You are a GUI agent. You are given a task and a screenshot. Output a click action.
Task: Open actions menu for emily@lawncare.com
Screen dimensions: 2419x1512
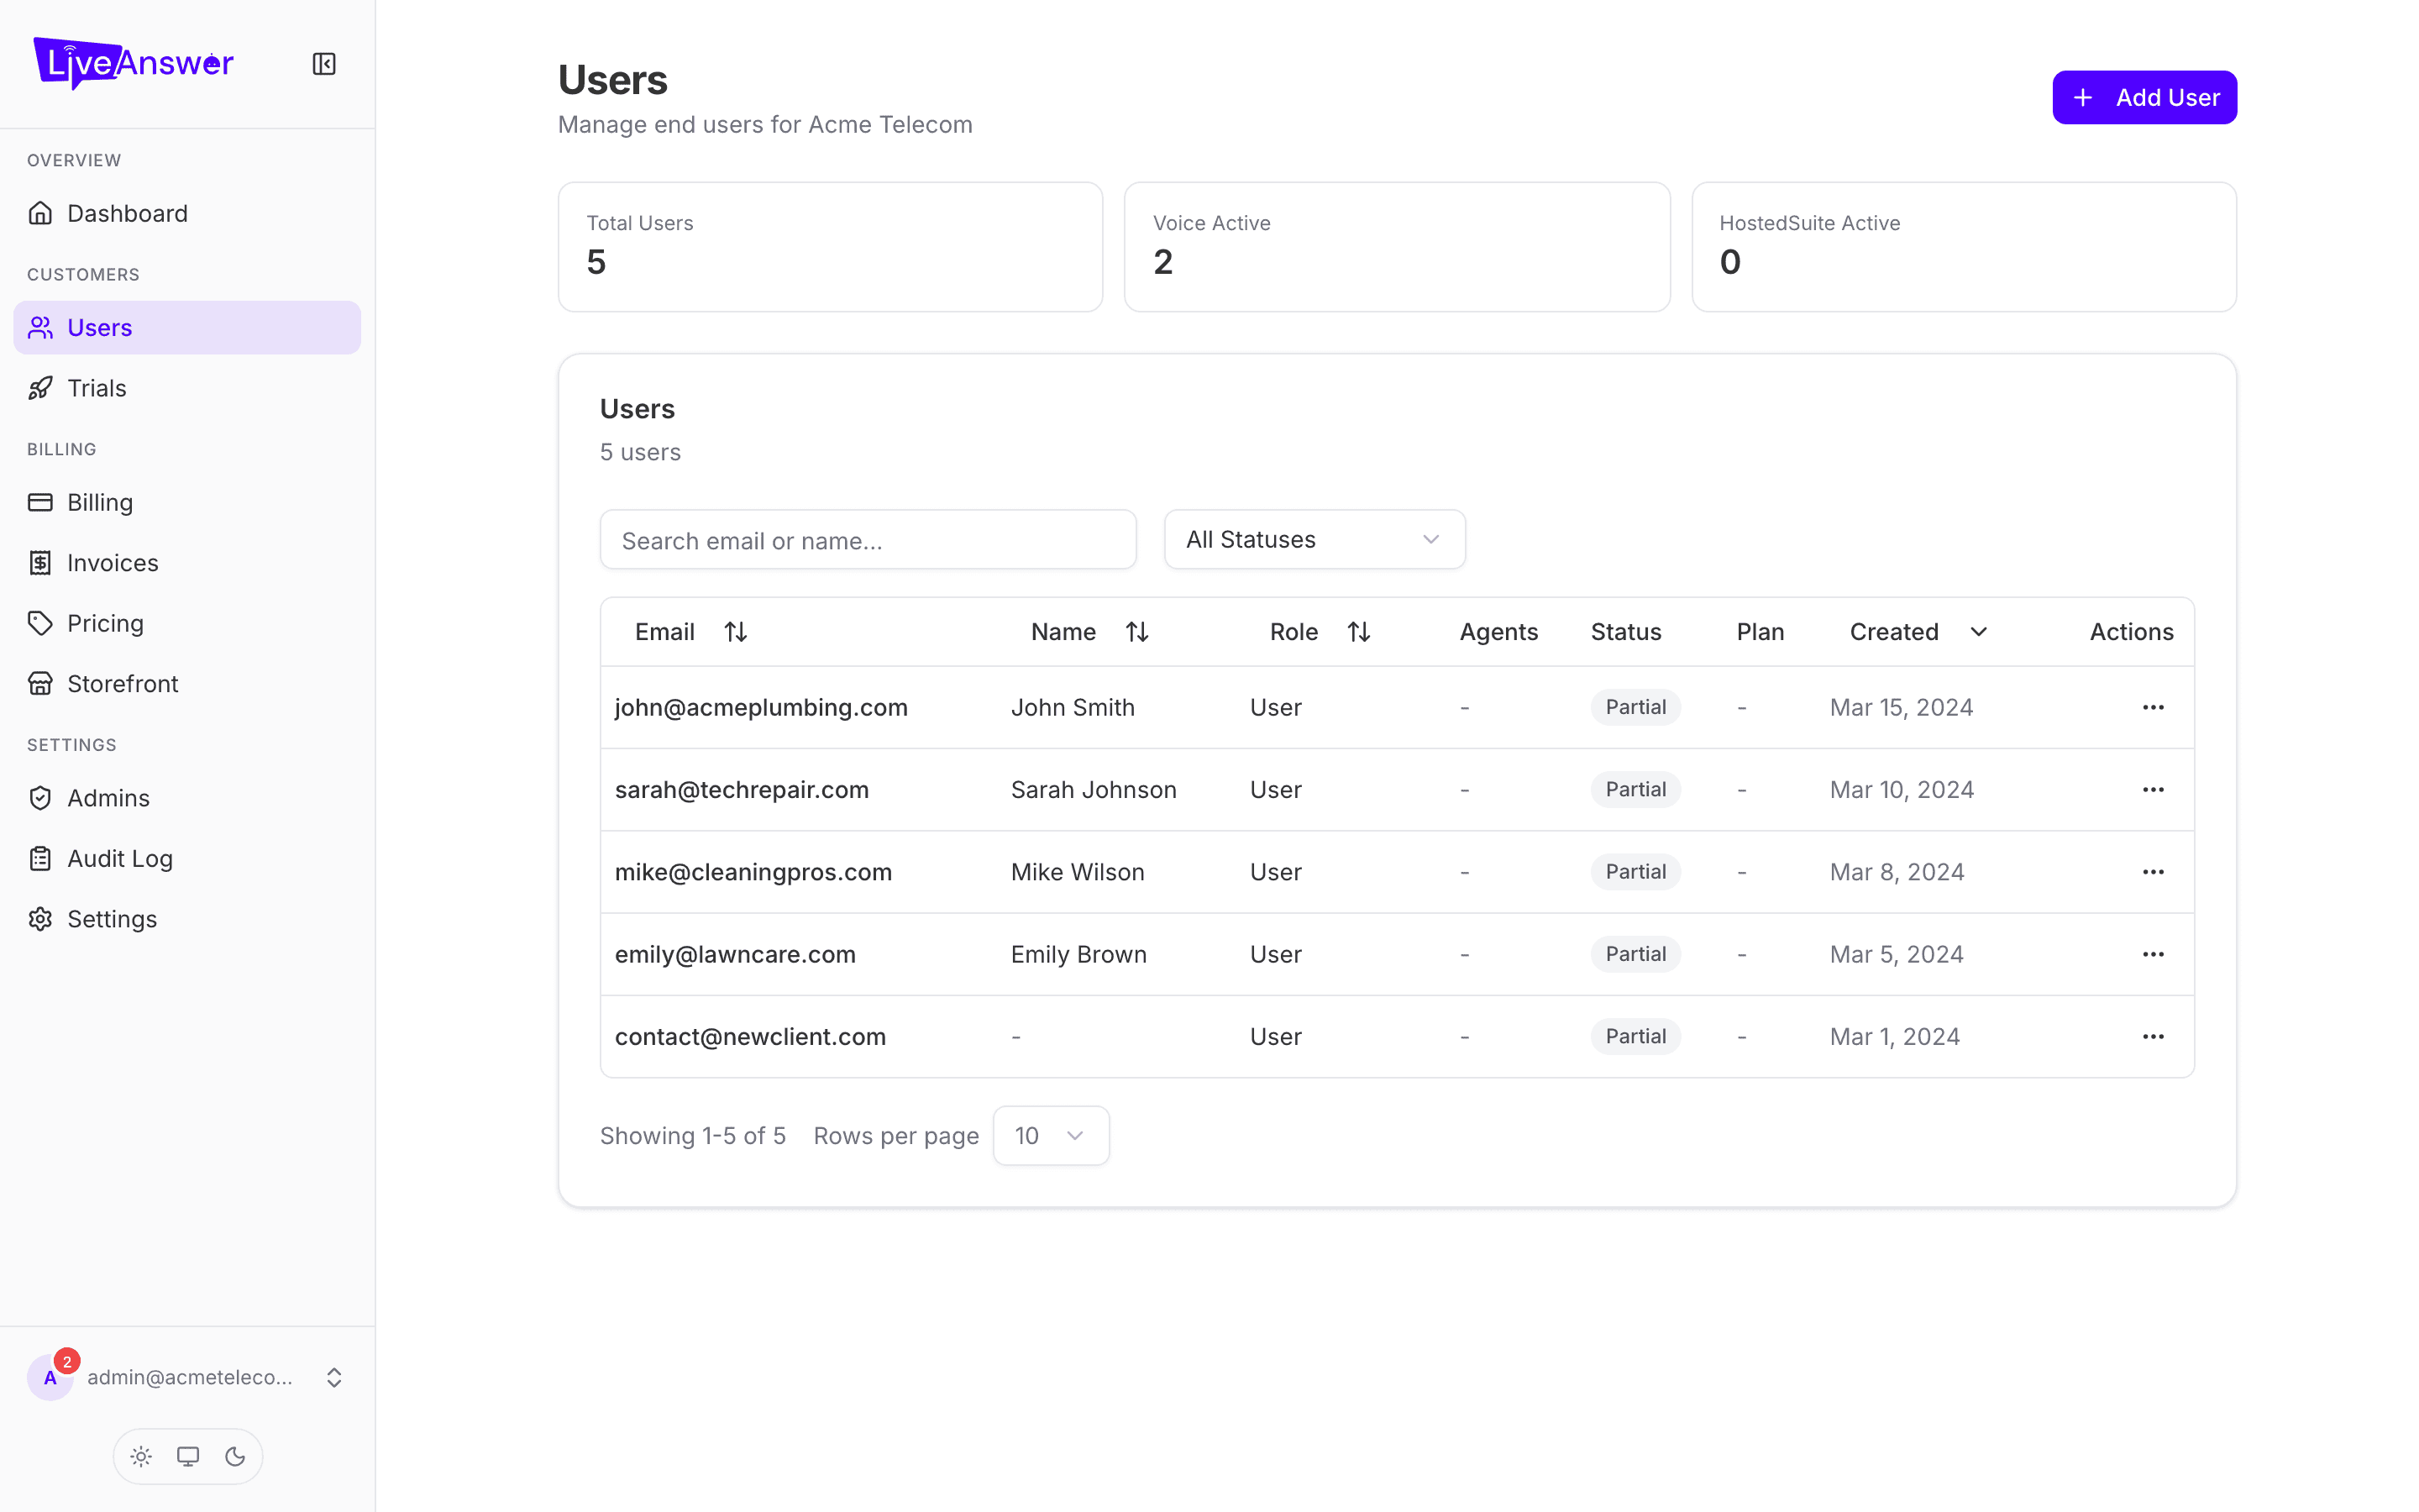pyautogui.click(x=2153, y=954)
